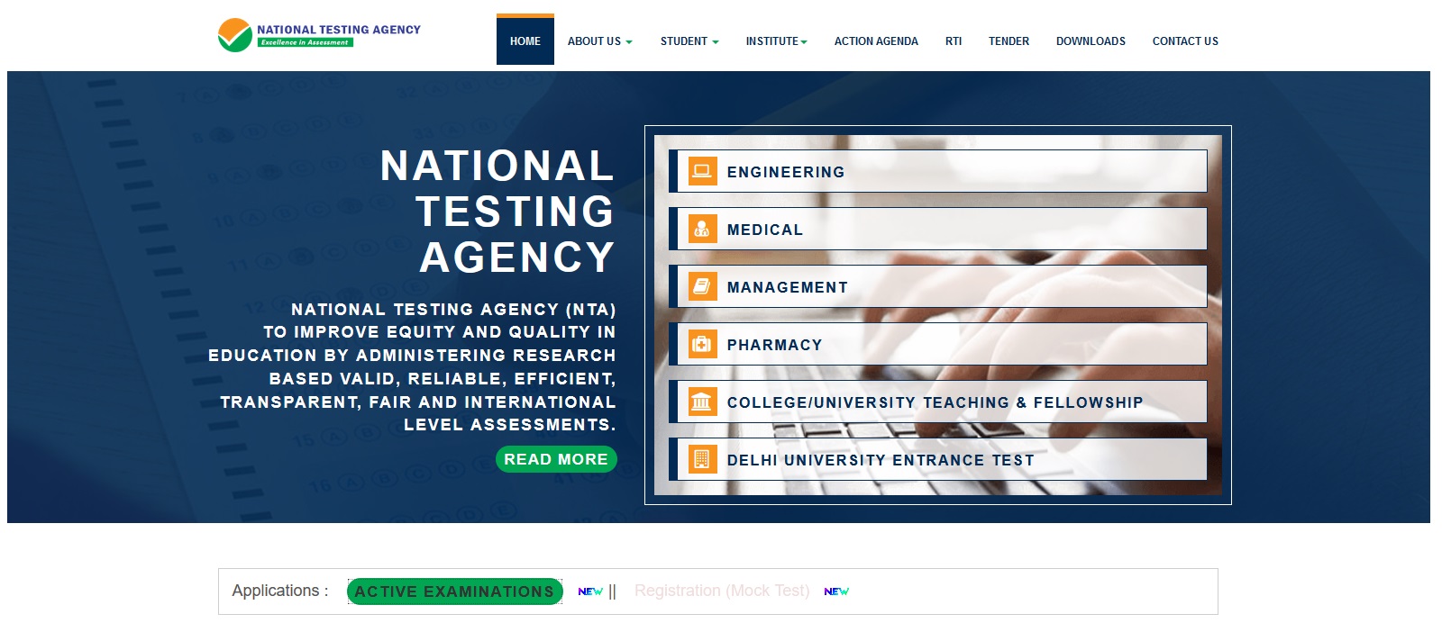The height and width of the screenshot is (623, 1442).
Task: Click NEW badge beside Active Examinations
Action: (590, 591)
